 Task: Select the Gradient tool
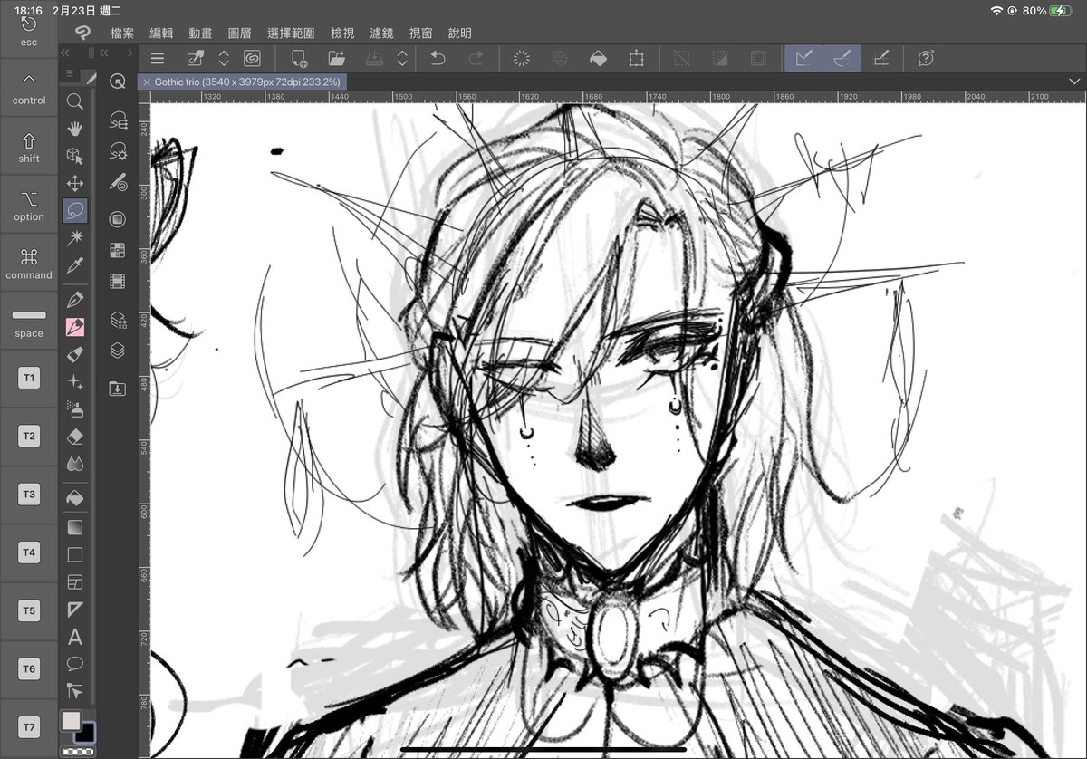coord(75,526)
